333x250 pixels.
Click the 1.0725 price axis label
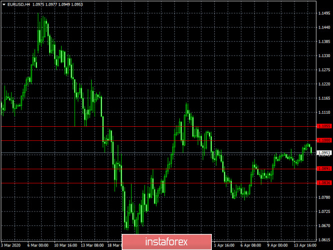pos(324,211)
